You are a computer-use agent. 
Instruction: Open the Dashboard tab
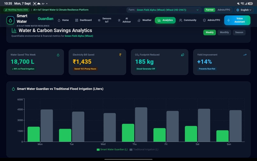(84, 20)
